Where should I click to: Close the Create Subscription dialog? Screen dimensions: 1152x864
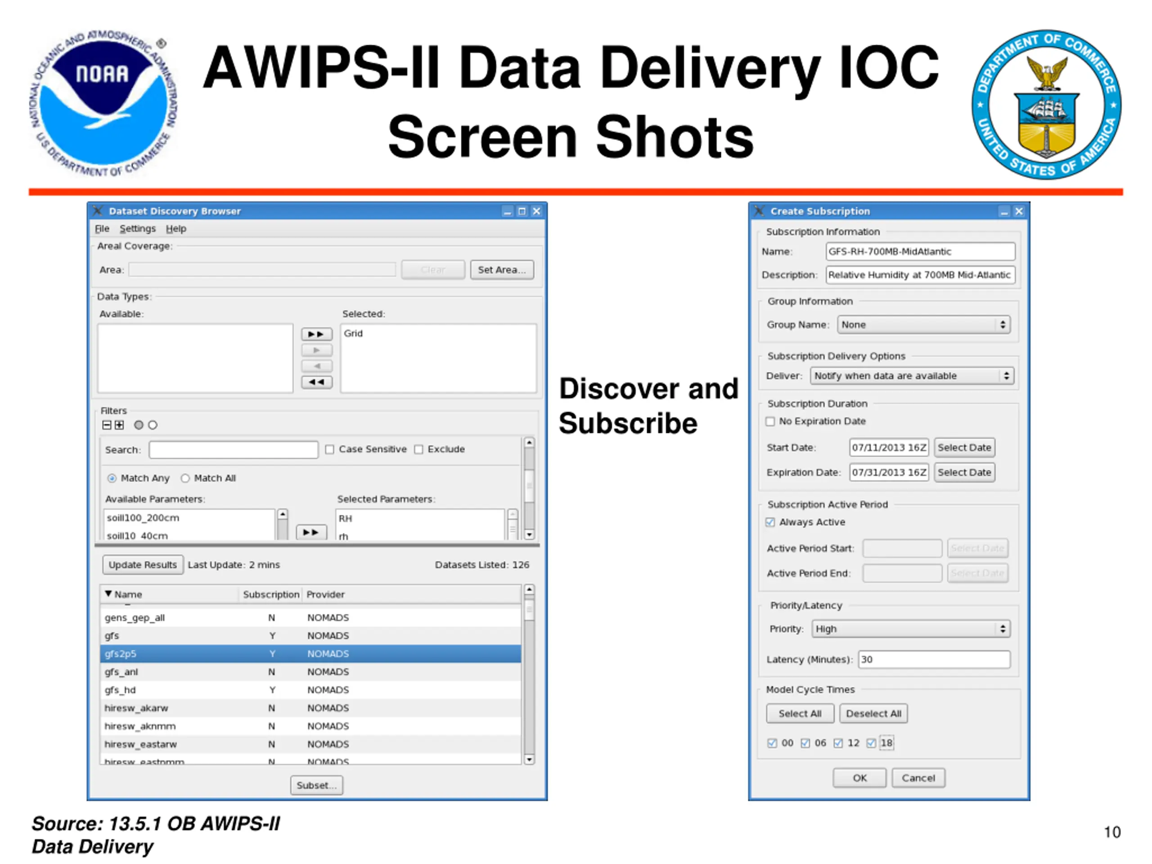(x=1019, y=211)
